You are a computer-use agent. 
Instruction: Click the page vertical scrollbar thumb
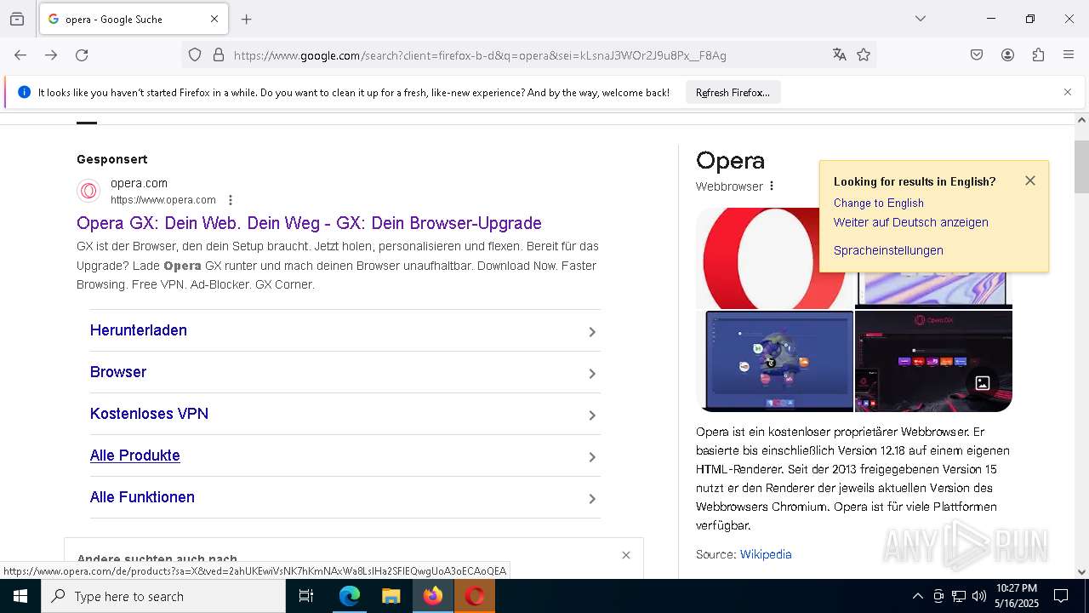(x=1081, y=167)
